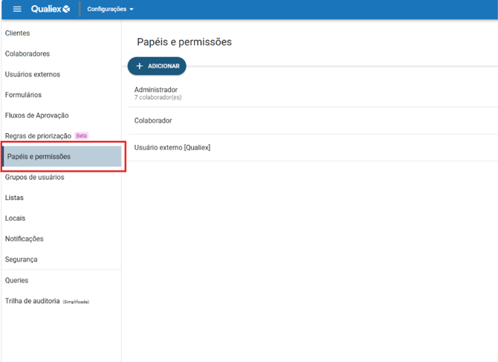
Task: Go to Colaboradores section
Action: tap(28, 54)
